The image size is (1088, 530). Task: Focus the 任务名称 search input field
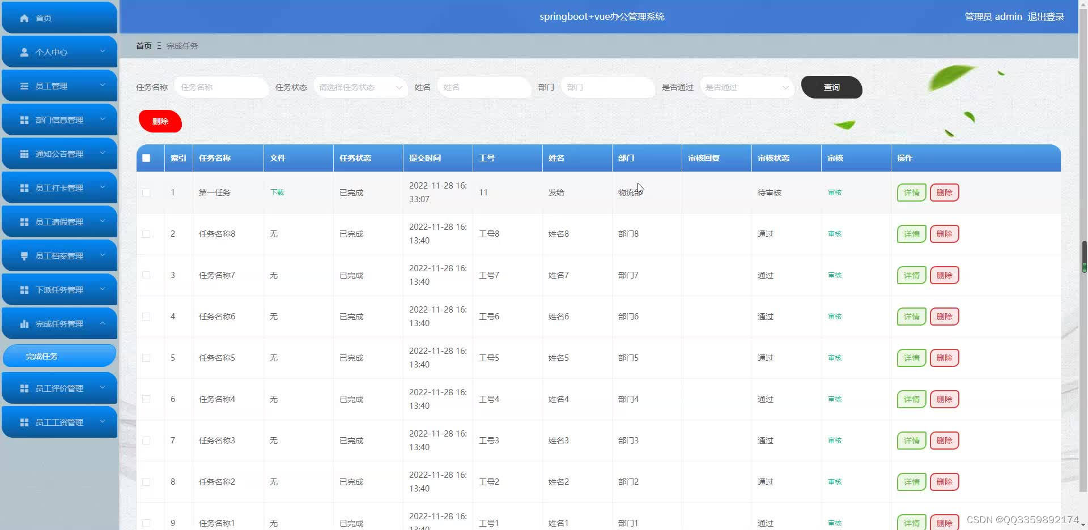221,87
